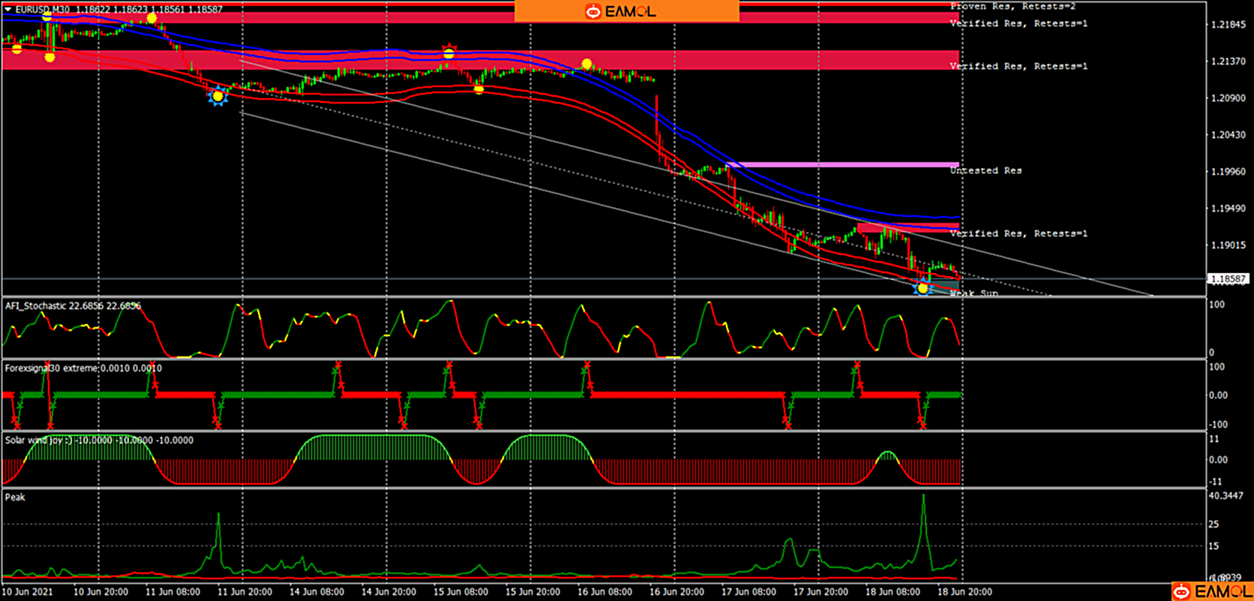Click the 1.20430 price scale value
1254x601 pixels.
tap(1228, 135)
